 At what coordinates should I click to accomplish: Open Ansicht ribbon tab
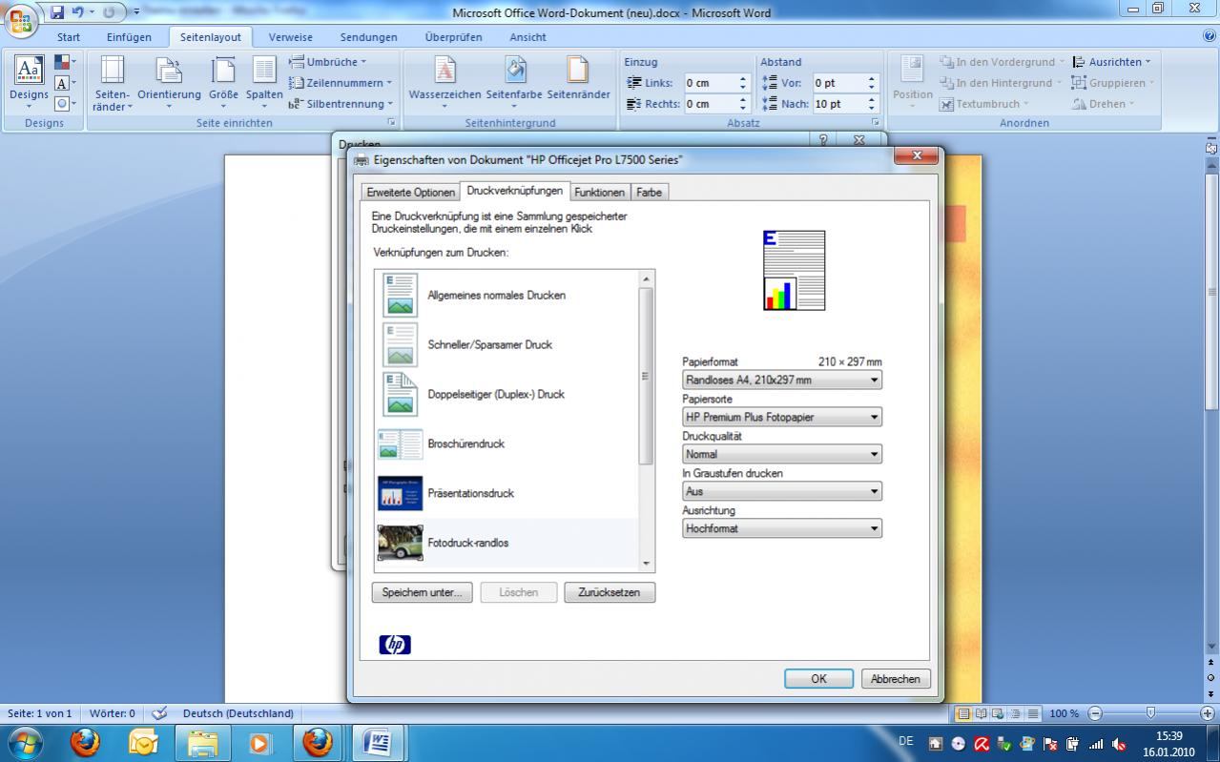[527, 37]
